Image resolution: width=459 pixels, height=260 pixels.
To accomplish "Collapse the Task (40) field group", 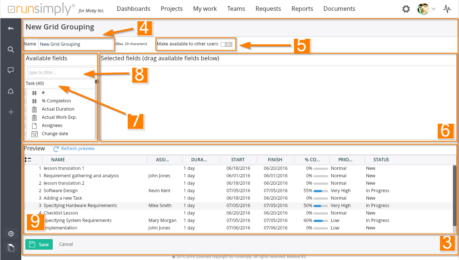I will (35, 83).
